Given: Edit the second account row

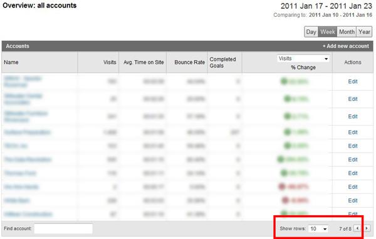Looking at the screenshot, I should 353,99.
